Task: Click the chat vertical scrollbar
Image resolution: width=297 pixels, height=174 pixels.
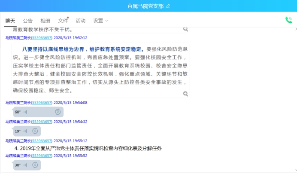Action: (294, 99)
